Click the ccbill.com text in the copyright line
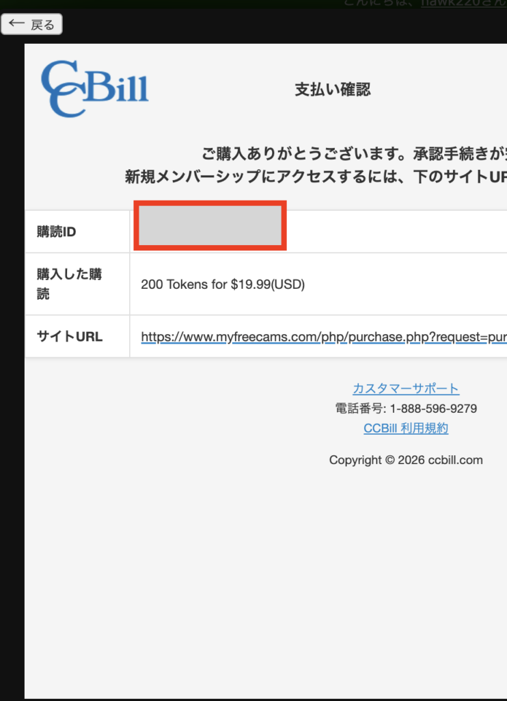 (x=456, y=460)
